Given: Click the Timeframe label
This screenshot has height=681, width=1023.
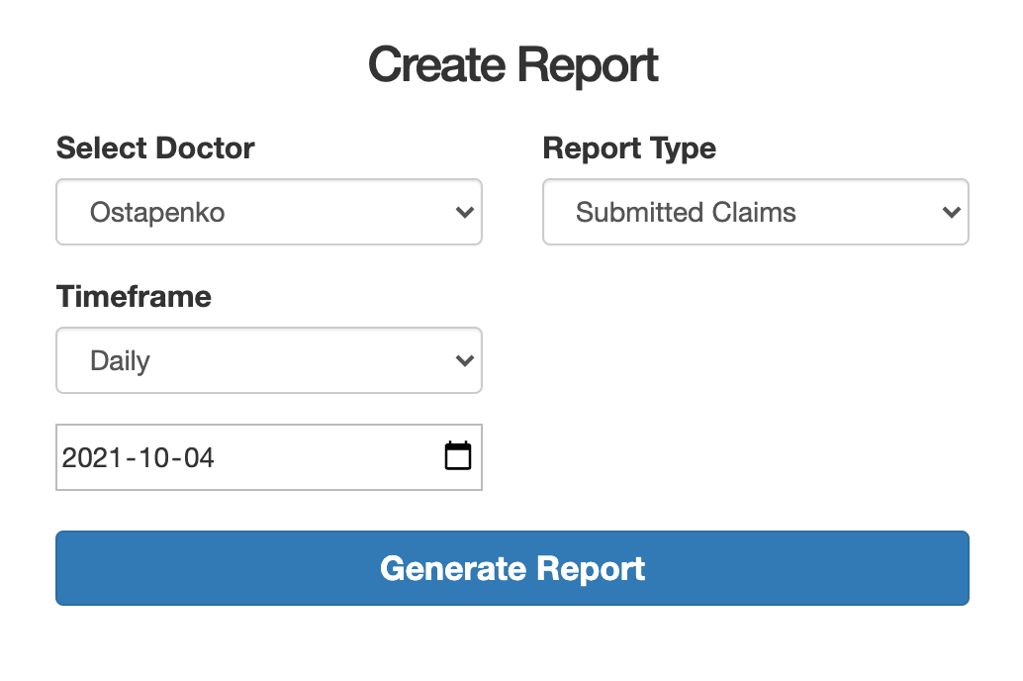Looking at the screenshot, I should coord(134,296).
